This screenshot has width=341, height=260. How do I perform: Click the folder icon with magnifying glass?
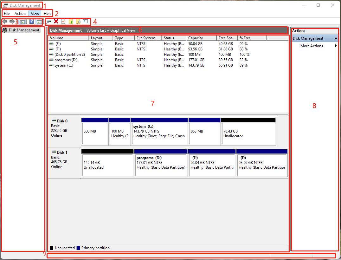click(x=78, y=22)
